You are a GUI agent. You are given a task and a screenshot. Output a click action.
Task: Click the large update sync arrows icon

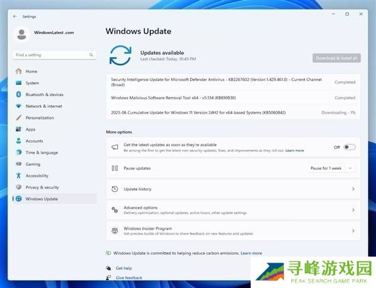coord(120,55)
